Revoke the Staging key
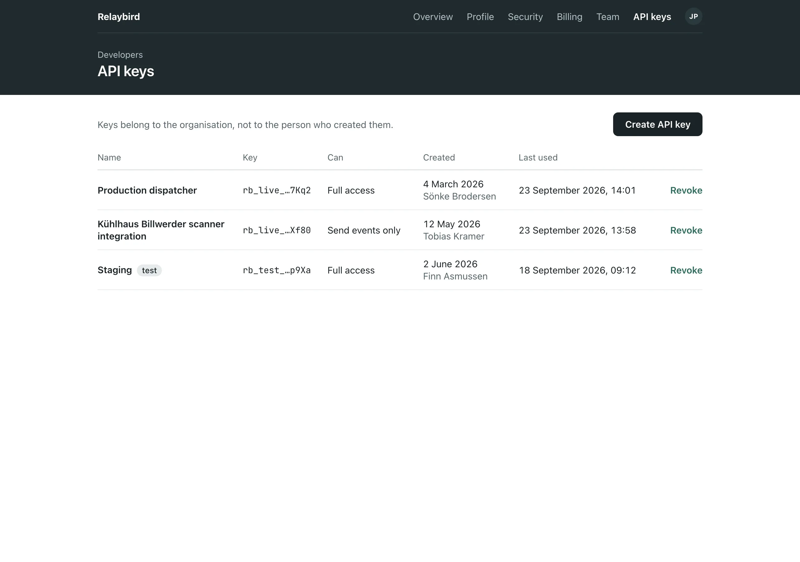800x562 pixels. (686, 270)
